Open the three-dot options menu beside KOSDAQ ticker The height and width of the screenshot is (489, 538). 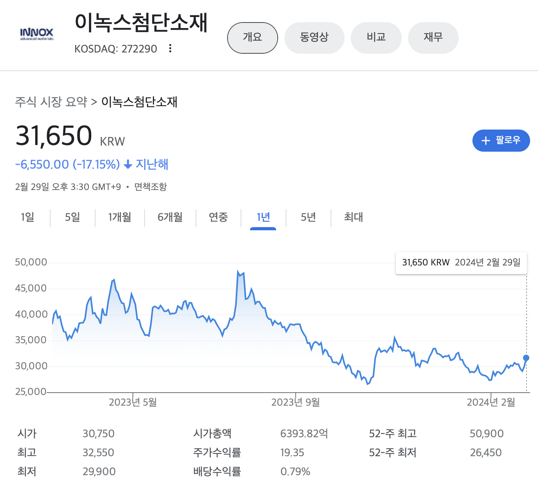(x=170, y=49)
